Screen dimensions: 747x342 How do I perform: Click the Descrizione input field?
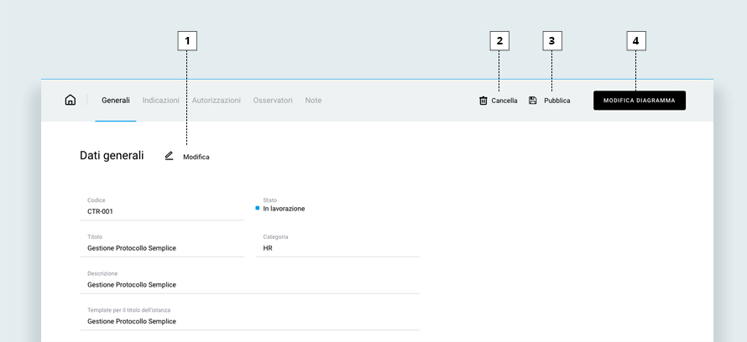(249, 281)
